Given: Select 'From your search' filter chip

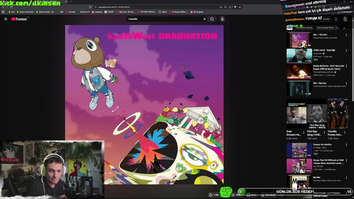Looking at the screenshot, I should click(x=304, y=28).
